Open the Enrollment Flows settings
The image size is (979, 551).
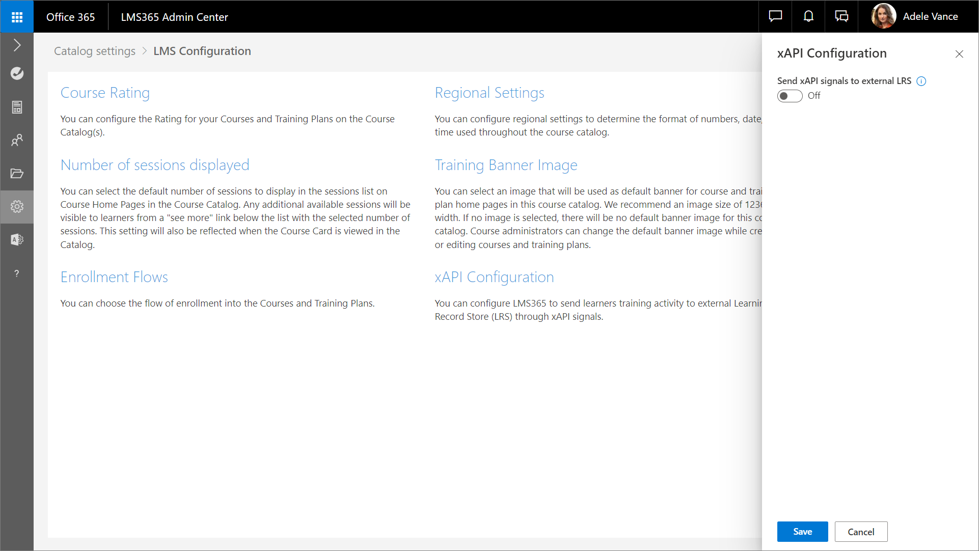point(114,277)
